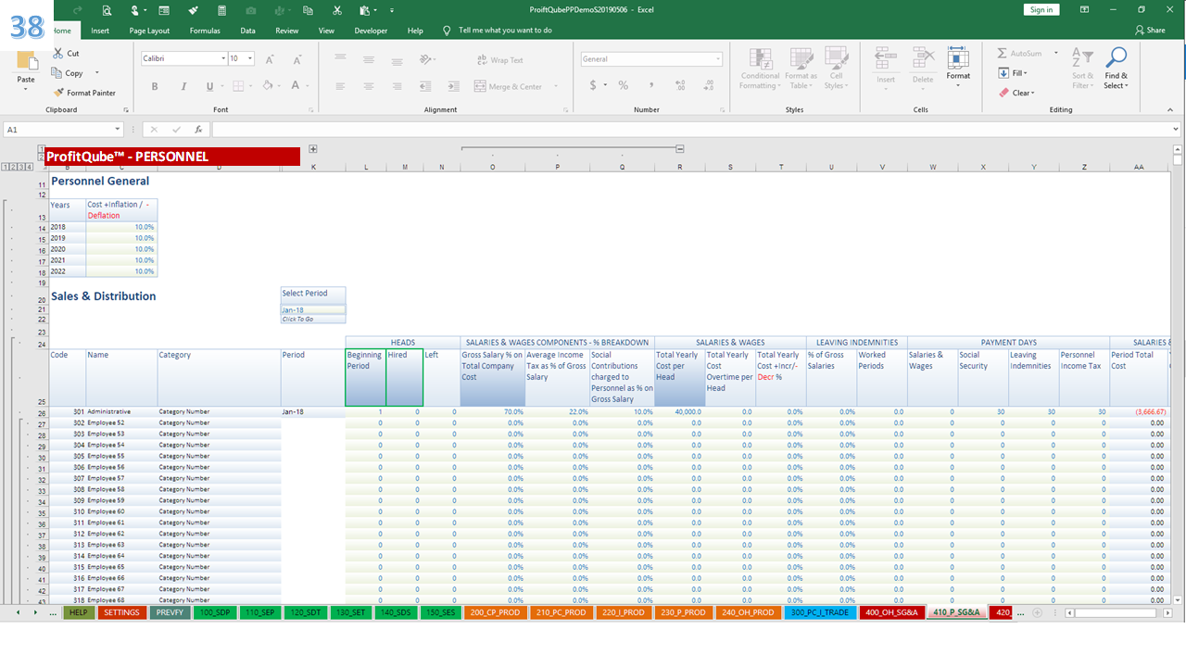This screenshot has width=1186, height=667.
Task: Click the Top Align icon
Action: [x=340, y=59]
